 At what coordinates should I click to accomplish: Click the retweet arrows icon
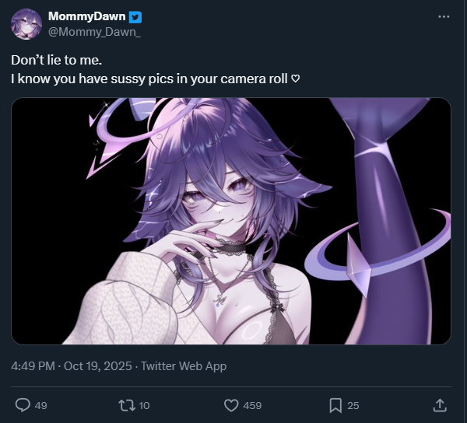coord(127,405)
